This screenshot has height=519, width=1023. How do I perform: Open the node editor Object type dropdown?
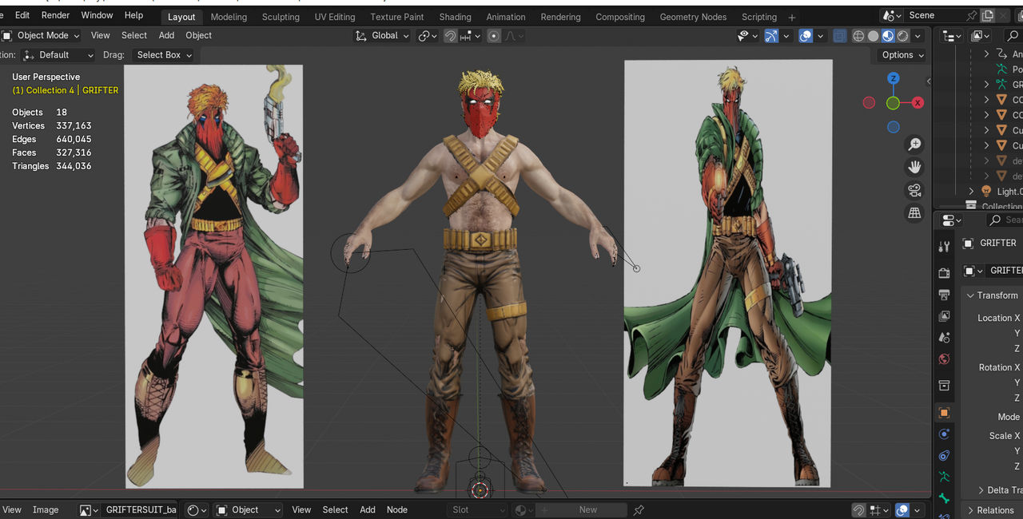click(249, 510)
